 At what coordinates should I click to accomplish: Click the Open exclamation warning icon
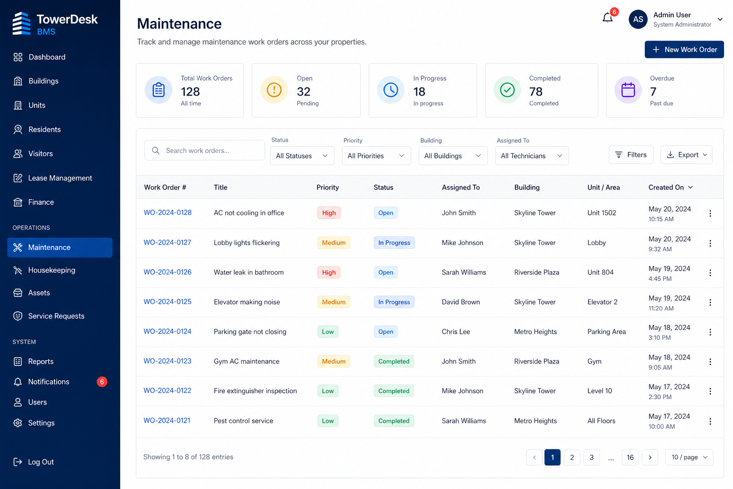[x=274, y=90]
